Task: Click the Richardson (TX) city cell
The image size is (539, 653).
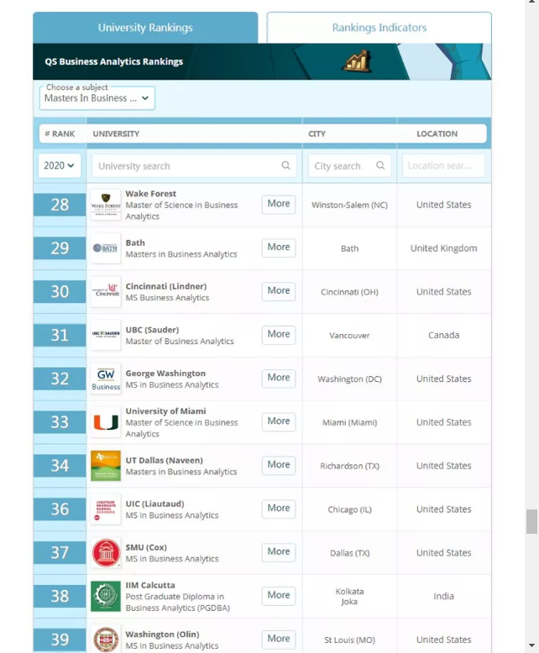Action: tap(349, 466)
